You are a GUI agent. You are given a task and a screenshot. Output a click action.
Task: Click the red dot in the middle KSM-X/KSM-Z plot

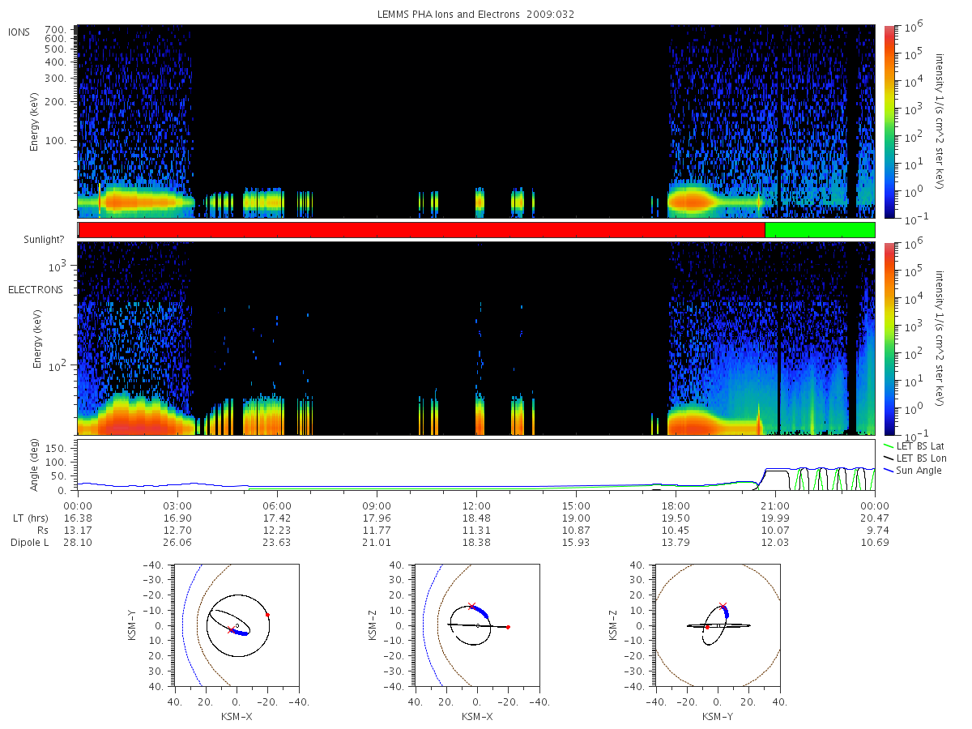(x=508, y=627)
